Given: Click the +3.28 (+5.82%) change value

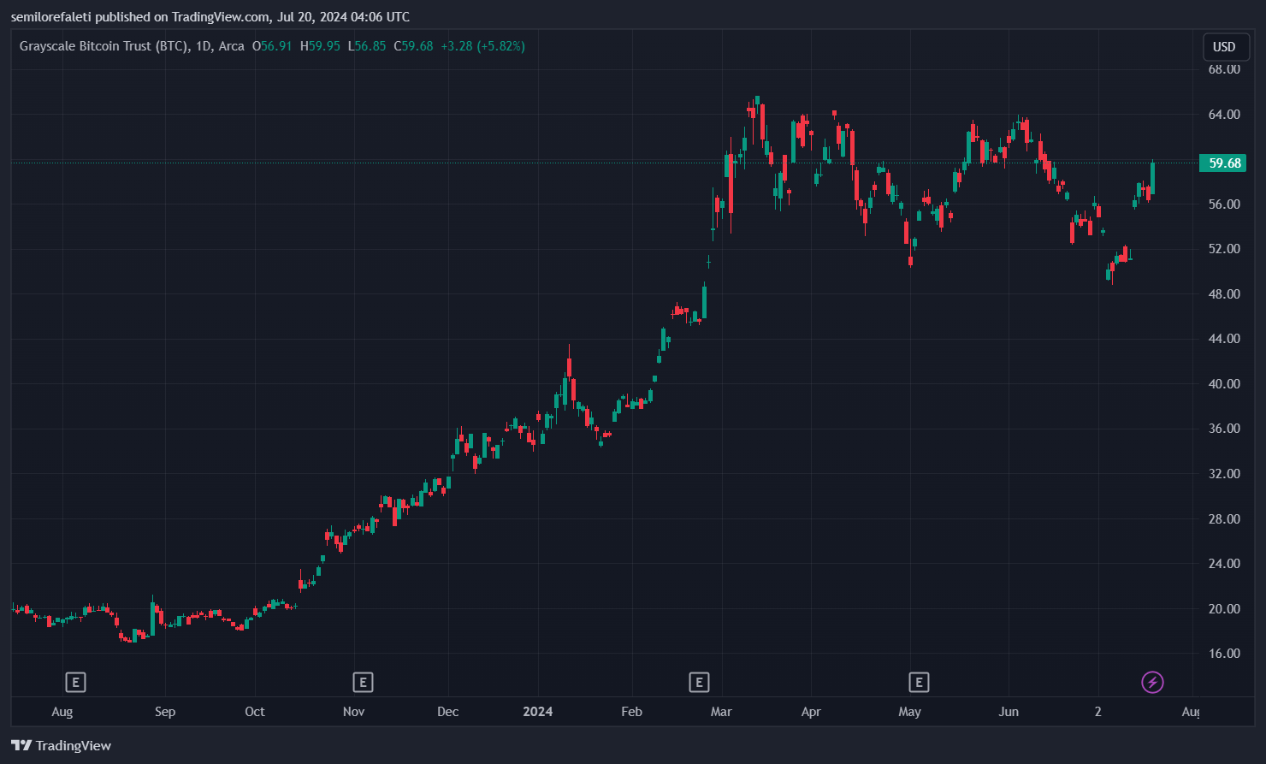Looking at the screenshot, I should click(482, 46).
